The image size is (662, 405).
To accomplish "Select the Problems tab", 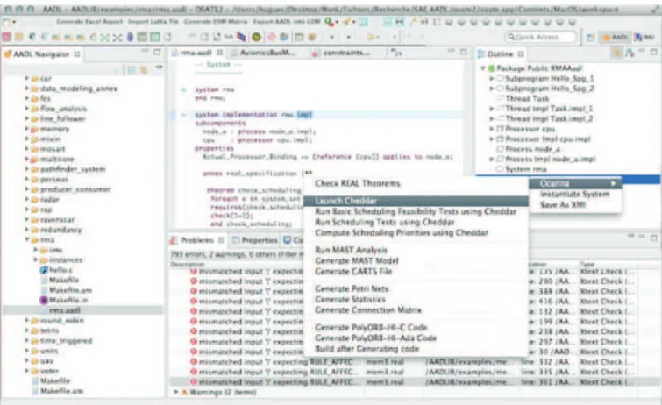I will coord(196,240).
